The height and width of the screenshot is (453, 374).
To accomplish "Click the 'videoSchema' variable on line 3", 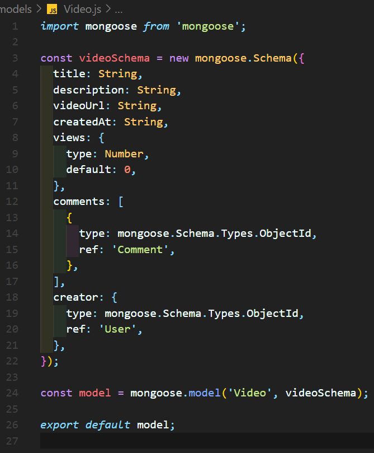I will point(115,58).
